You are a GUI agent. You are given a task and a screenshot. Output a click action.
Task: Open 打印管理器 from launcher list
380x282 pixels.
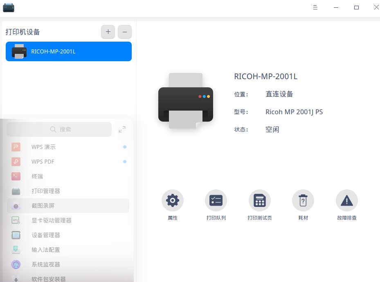pyautogui.click(x=68, y=191)
